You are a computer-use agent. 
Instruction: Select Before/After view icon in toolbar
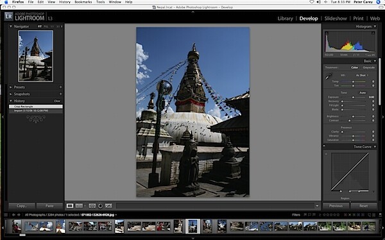(79, 206)
